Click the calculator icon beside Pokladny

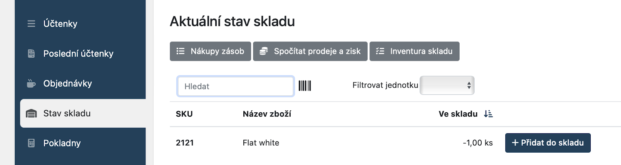(31, 143)
